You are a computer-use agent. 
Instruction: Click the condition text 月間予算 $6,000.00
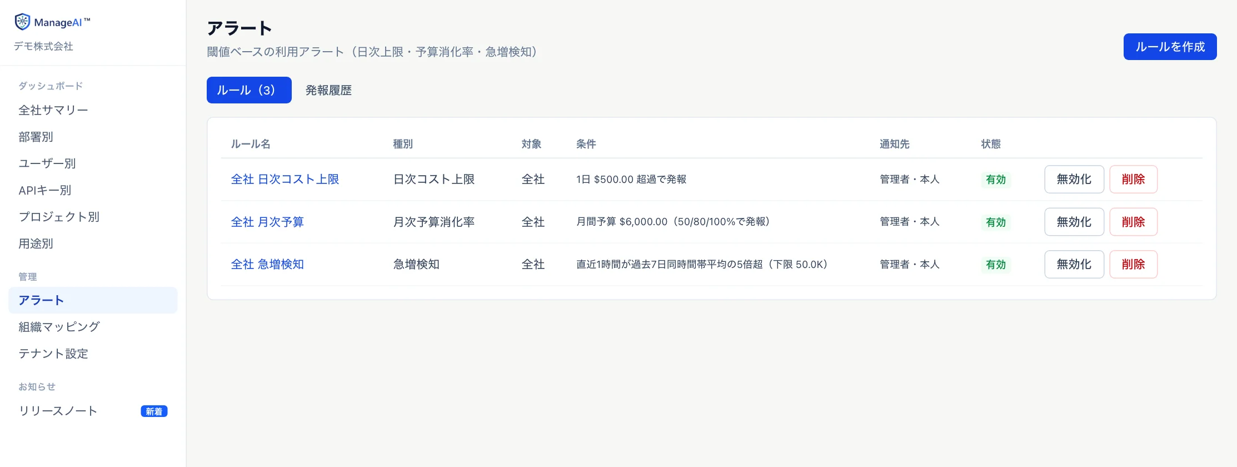pos(622,221)
